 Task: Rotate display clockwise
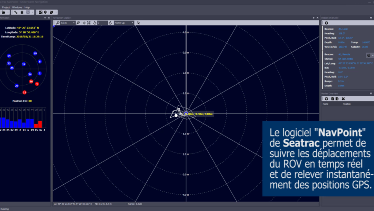[110, 23]
